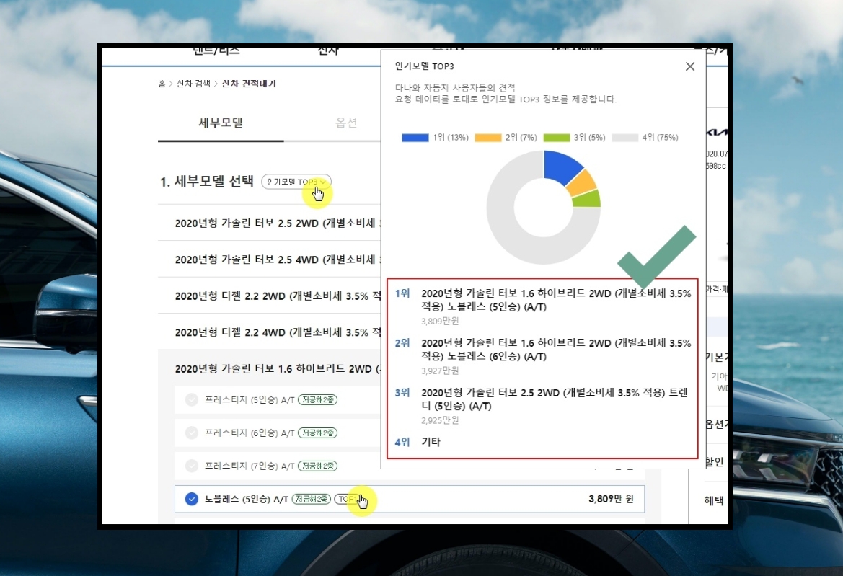Viewport: 843px width, 576px height.
Task: Open 신차 검색 breadcrumb link
Action: coord(193,84)
